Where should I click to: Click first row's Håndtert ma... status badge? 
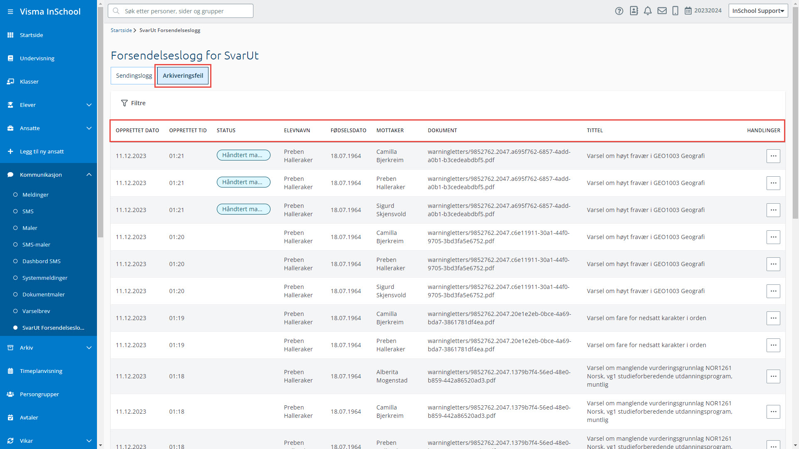[243, 155]
